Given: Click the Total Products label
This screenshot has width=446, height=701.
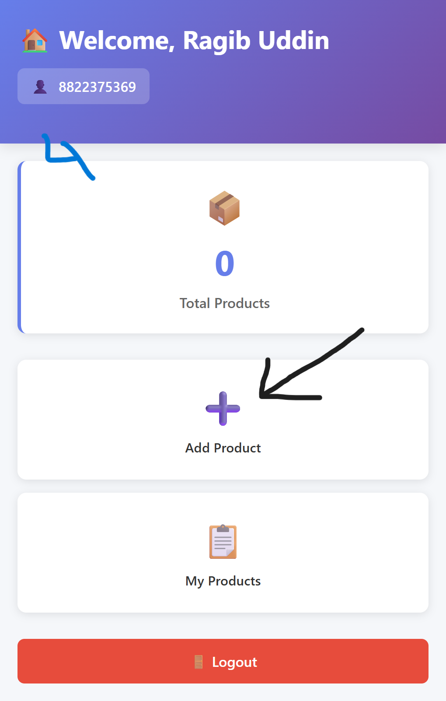Looking at the screenshot, I should (225, 303).
